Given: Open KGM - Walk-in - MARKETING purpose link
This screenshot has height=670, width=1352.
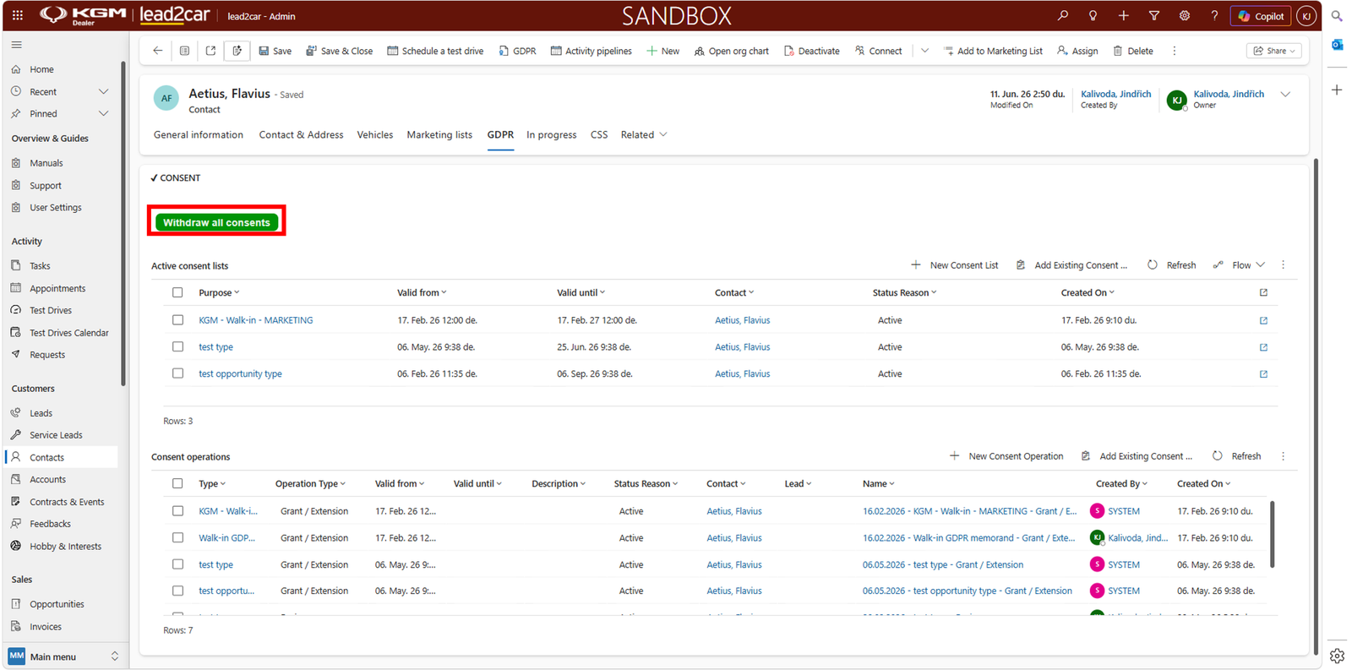Looking at the screenshot, I should tap(255, 320).
